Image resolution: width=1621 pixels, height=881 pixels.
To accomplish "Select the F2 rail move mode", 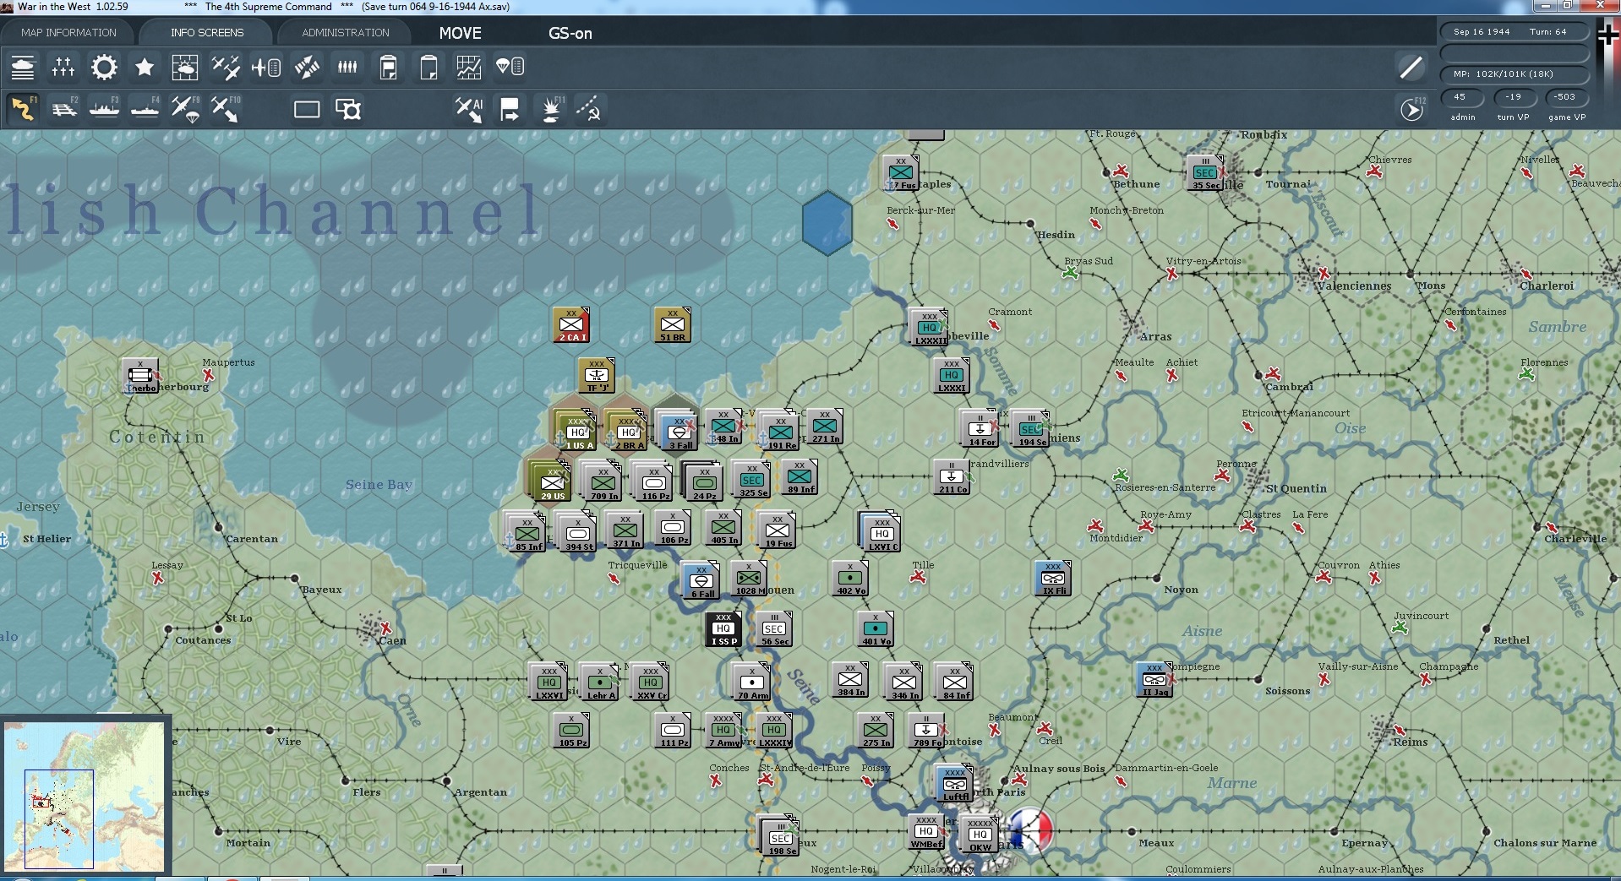I will (63, 109).
